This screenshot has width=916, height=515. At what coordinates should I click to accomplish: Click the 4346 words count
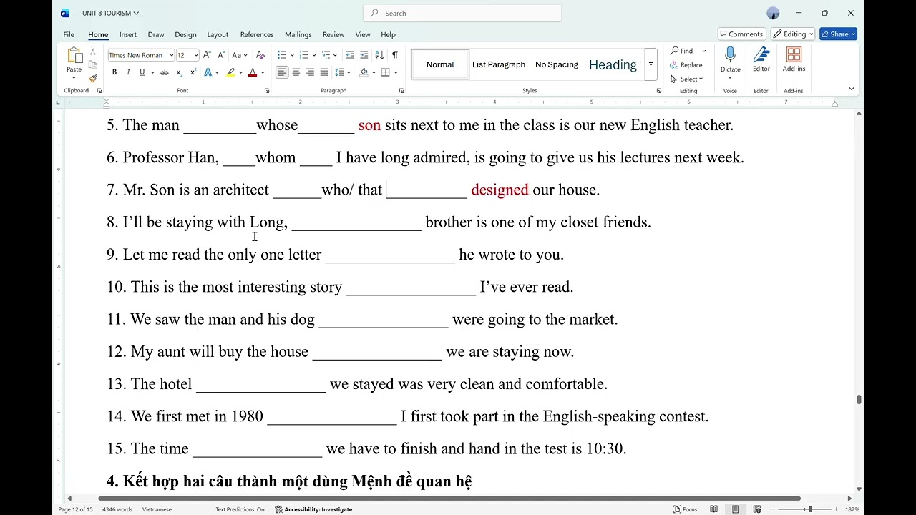click(117, 509)
